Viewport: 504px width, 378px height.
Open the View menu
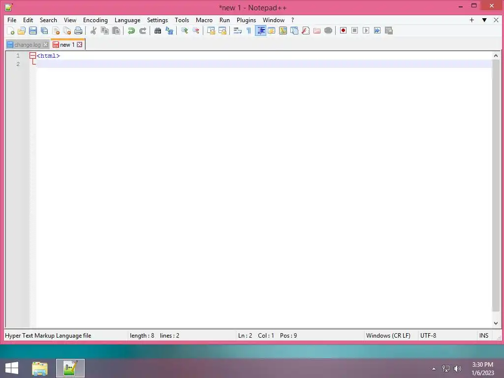click(70, 20)
